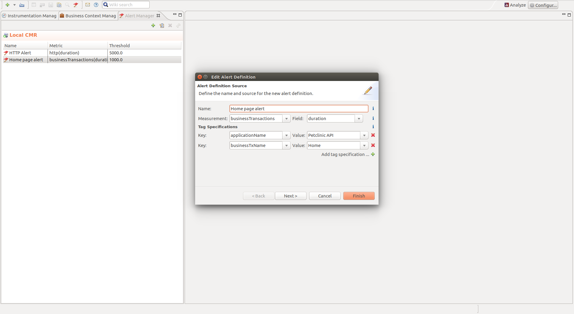Click the blue question mark help icon
The height and width of the screenshot is (314, 574).
[x=96, y=5]
